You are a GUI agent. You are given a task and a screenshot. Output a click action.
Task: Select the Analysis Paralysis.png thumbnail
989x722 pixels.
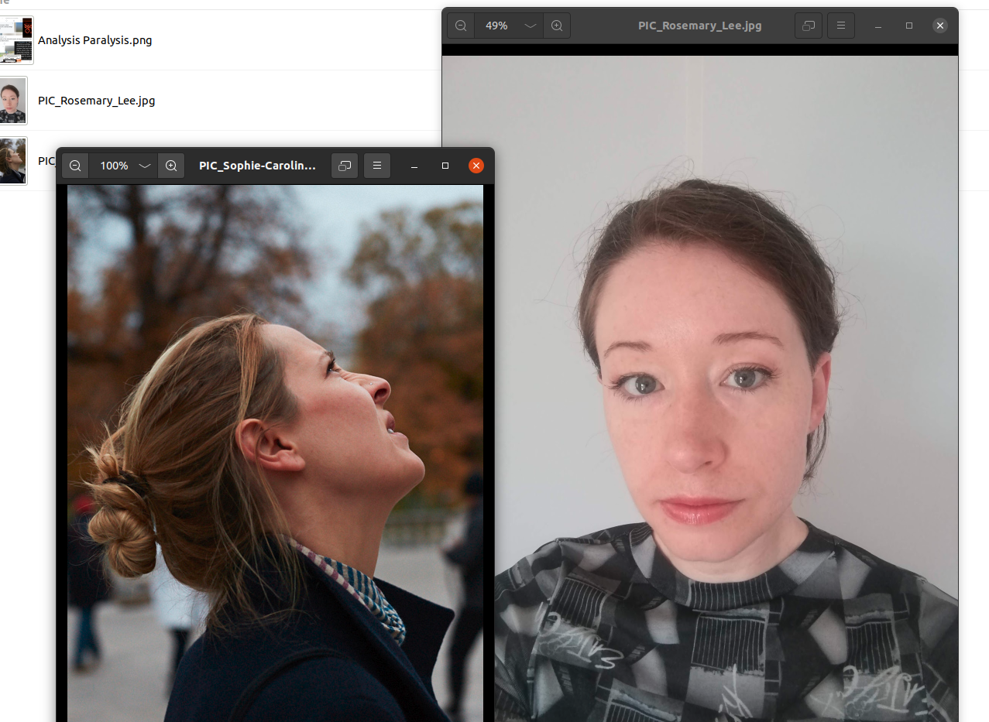pyautogui.click(x=16, y=40)
